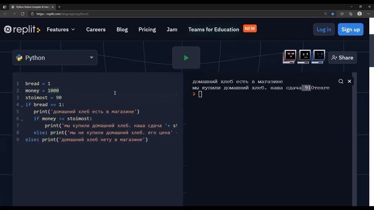The height and width of the screenshot is (210, 374).
Task: Clear the console with X icon
Action: pos(349,82)
